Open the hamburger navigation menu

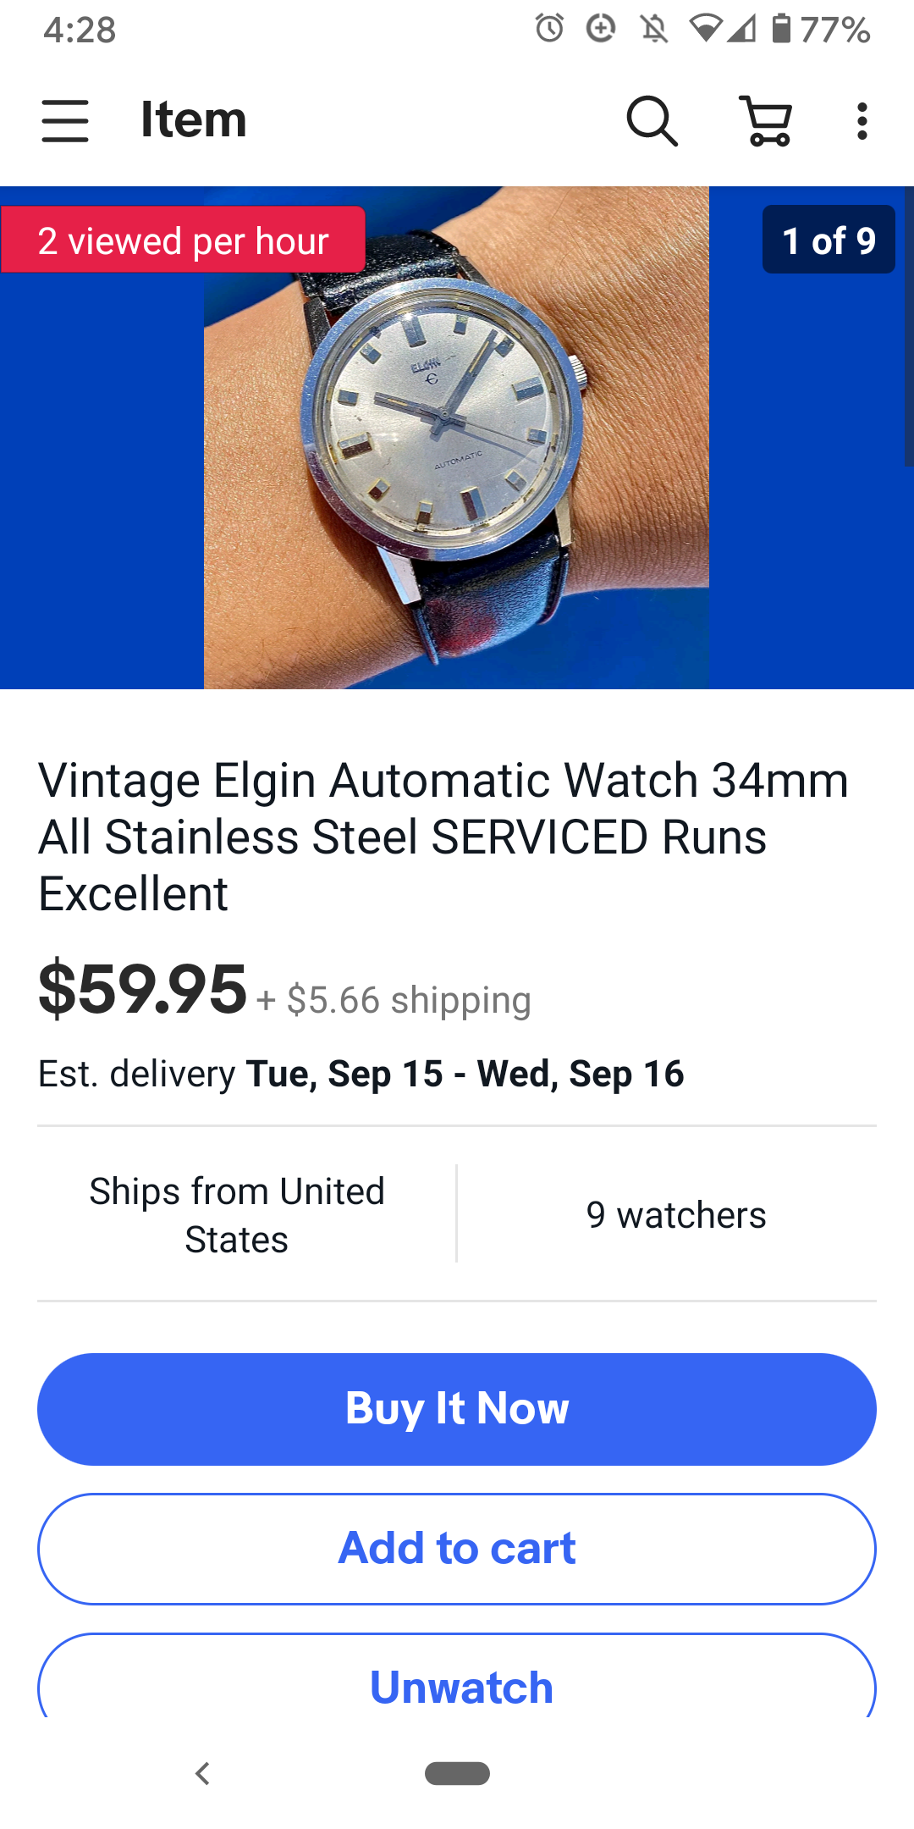tap(65, 120)
